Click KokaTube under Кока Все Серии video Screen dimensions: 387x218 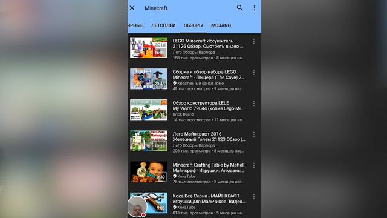[x=186, y=207]
